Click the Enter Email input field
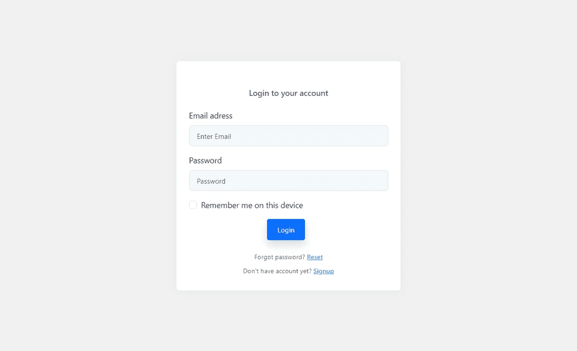577x351 pixels. [x=288, y=136]
